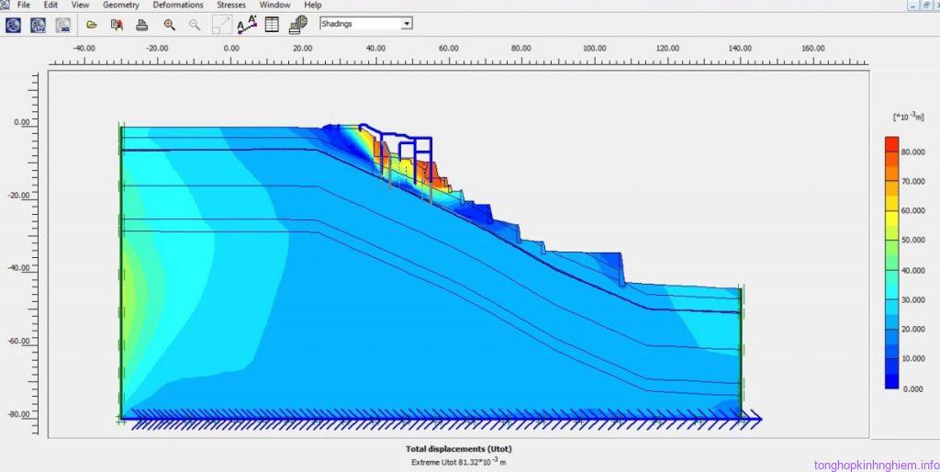Click the scale factor arrow icon

221,25
